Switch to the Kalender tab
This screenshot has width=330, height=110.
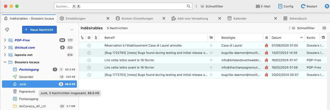(240, 19)
